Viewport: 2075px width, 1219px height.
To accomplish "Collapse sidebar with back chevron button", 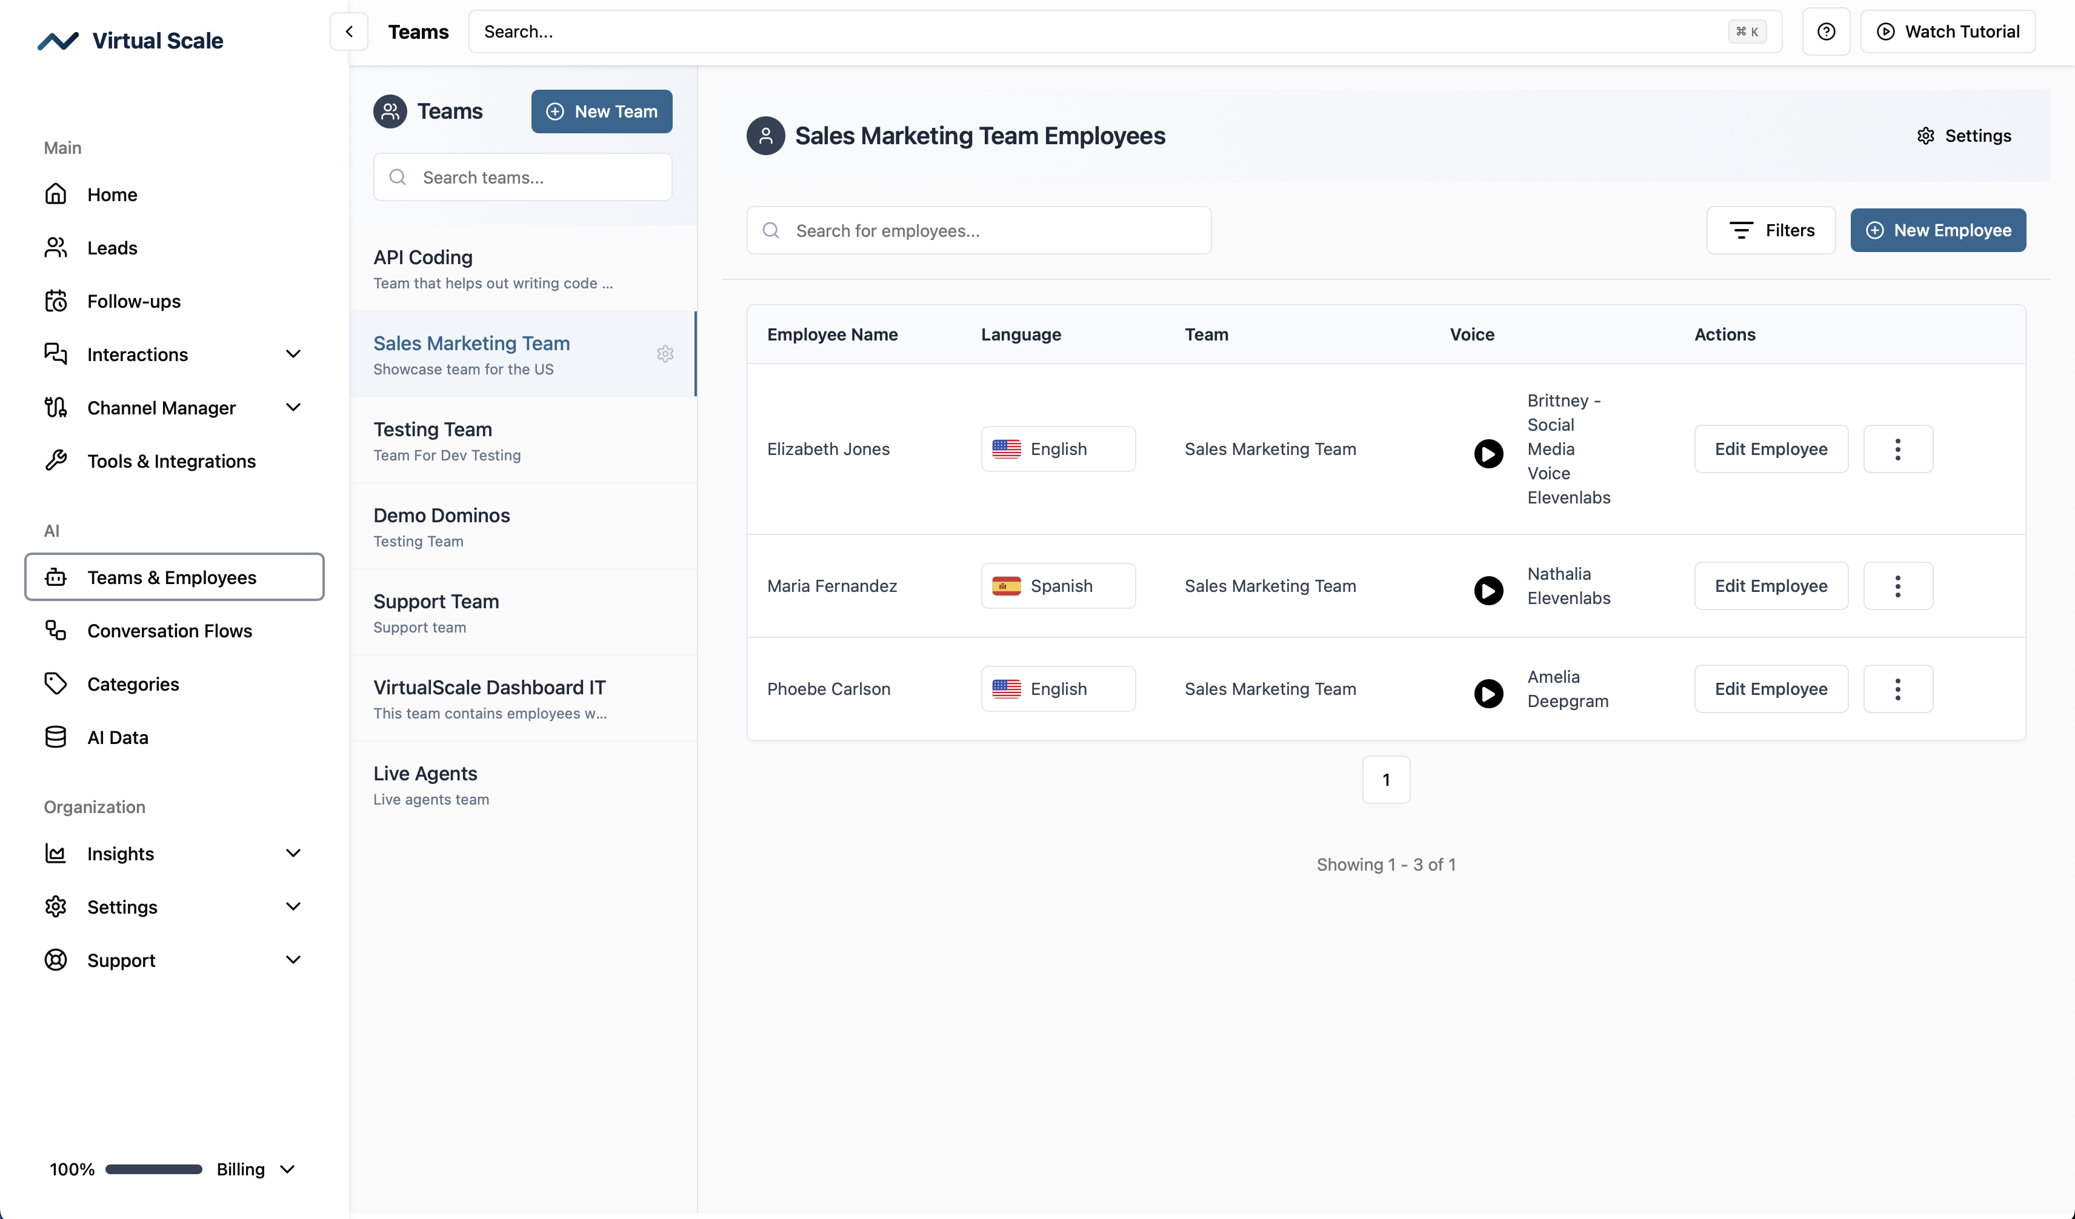I will [349, 32].
